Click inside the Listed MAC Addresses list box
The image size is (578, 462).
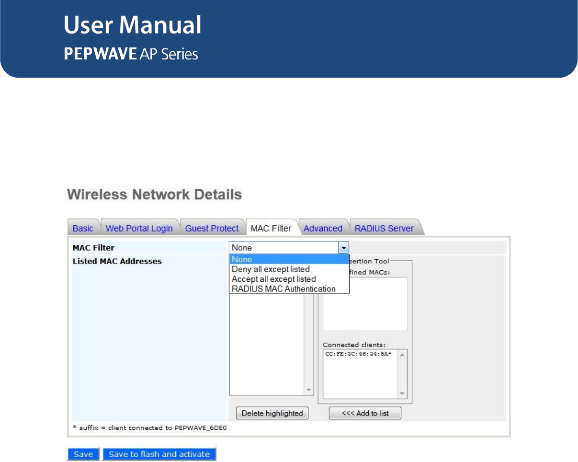click(267, 344)
